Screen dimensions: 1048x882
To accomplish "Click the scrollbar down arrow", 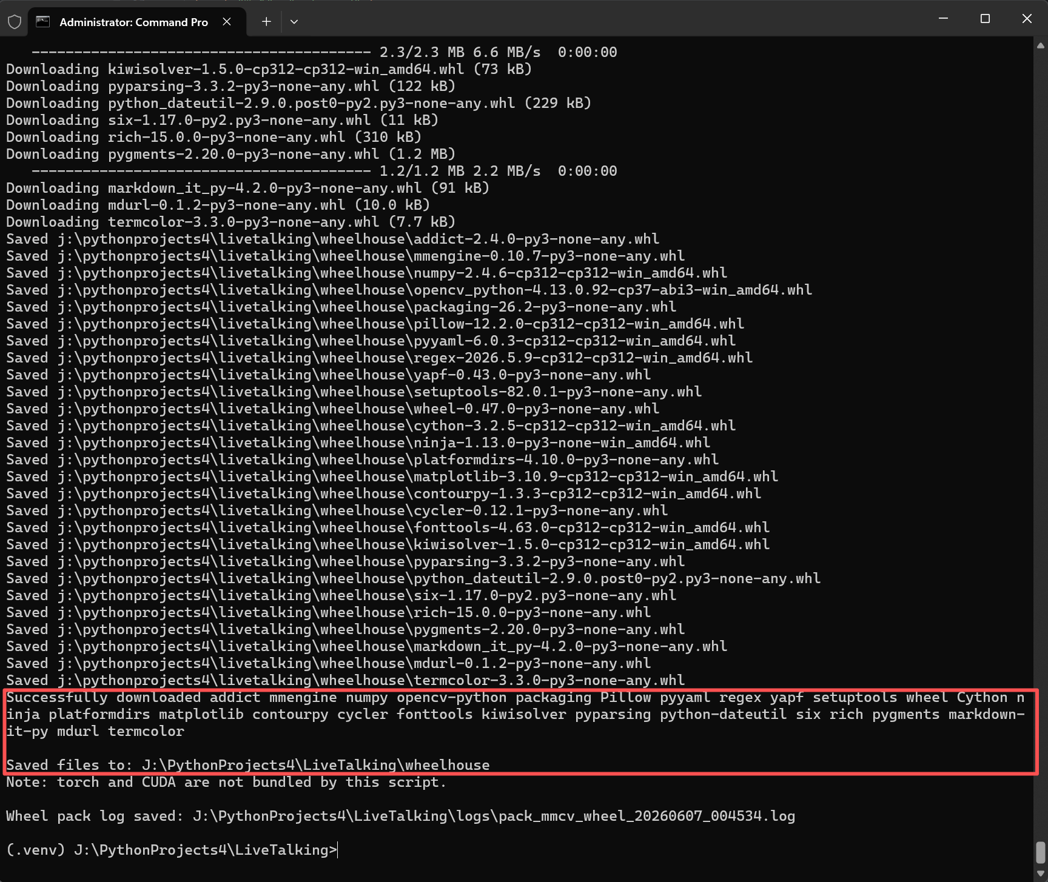I will (1041, 874).
